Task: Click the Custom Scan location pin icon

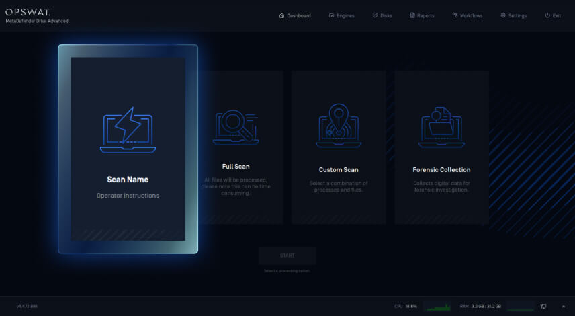Action: pyautogui.click(x=339, y=125)
